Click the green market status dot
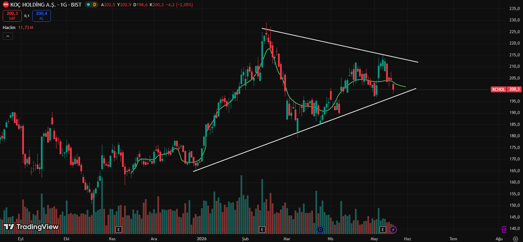523x242 pixels. coord(88,4)
